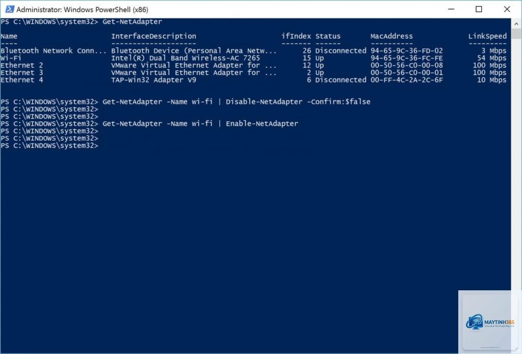Click the last empty PS prompt line
Image resolution: width=522 pixels, height=354 pixels.
coord(49,146)
